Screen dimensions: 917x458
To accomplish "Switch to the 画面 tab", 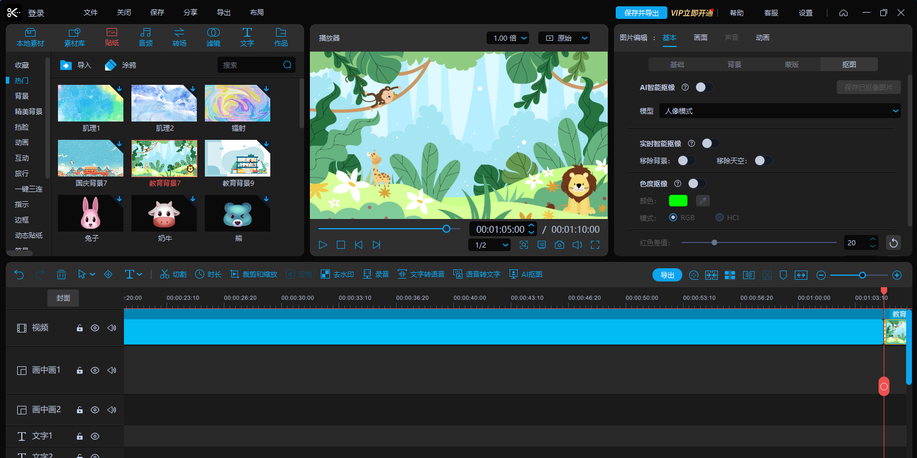I will coord(701,38).
